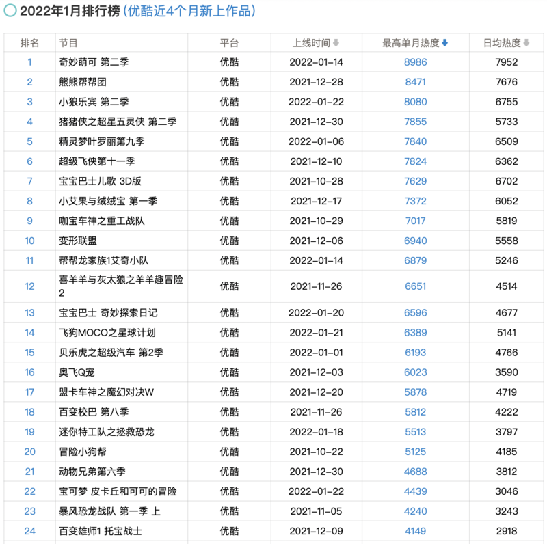Image resolution: width=547 pixels, height=544 pixels.
Task: Select rank number 1 link
Action: click(x=29, y=62)
